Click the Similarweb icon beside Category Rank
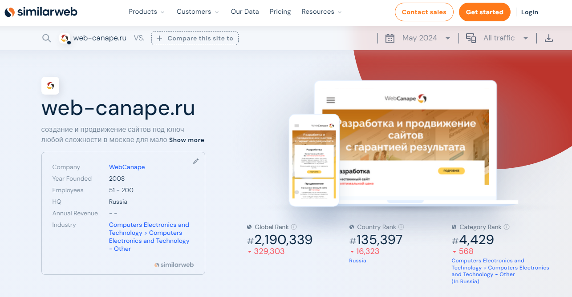The height and width of the screenshot is (297, 572). (454, 227)
